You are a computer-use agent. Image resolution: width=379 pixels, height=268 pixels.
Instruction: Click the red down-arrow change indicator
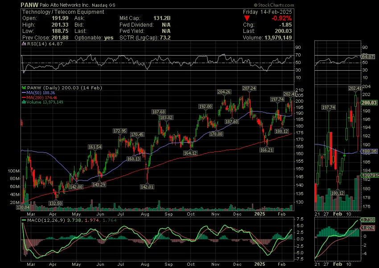point(247,18)
